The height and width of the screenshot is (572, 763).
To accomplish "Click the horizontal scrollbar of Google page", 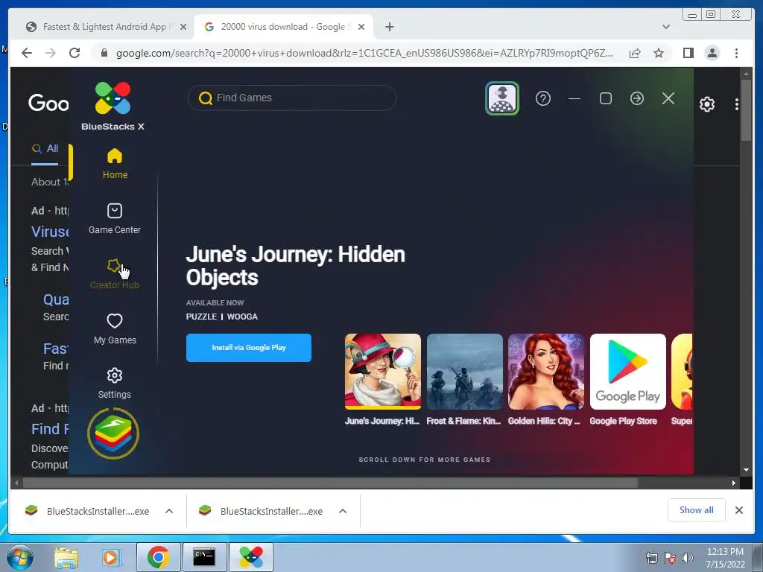I will coord(330,483).
